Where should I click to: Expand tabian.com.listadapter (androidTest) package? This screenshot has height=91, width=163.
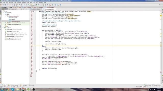point(6,23)
